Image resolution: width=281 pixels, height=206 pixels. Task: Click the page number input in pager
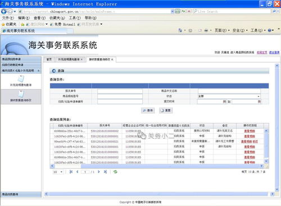(85, 172)
